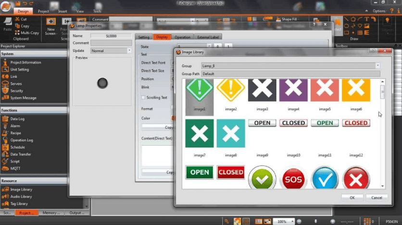Switch to the Operation tab
Screen dimensions: 402x225
(x=182, y=37)
